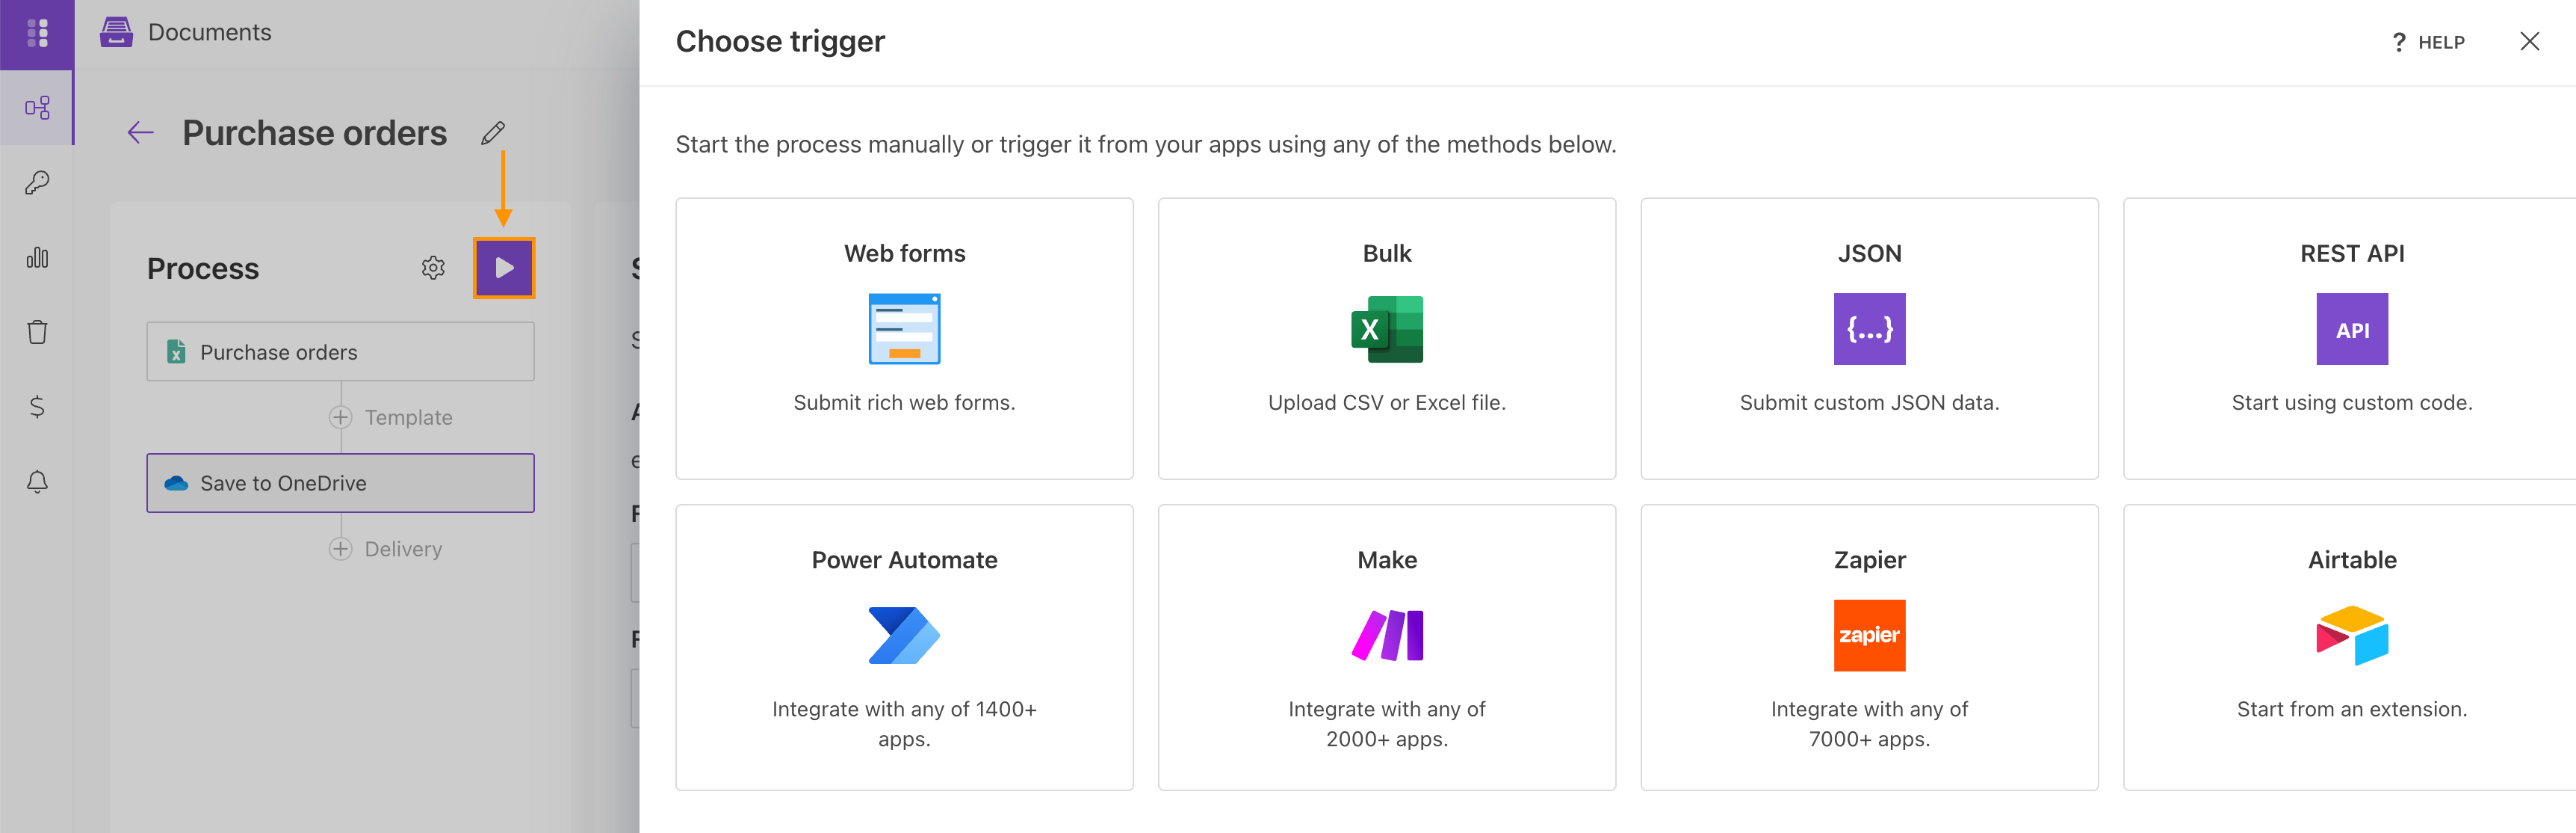
Task: Choose the Airtable trigger card
Action: pos(2351,647)
